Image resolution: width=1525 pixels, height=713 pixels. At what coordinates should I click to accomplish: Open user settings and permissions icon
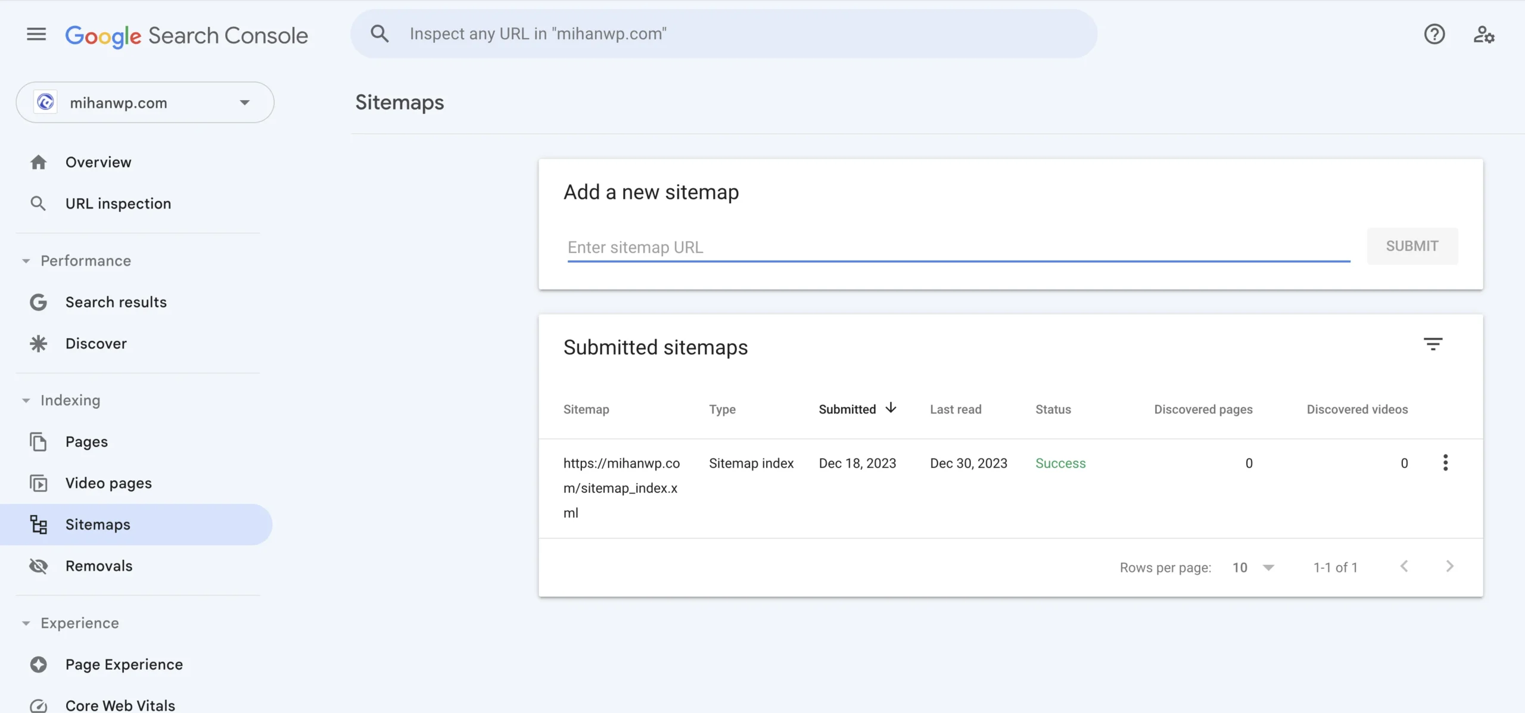pos(1484,35)
